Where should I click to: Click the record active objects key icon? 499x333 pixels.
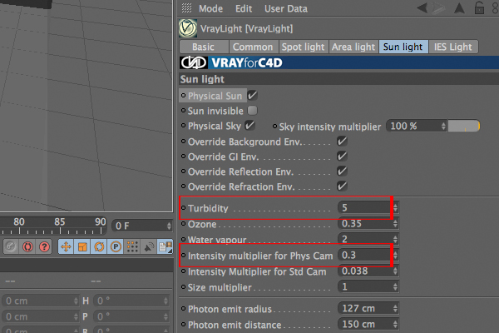(11, 247)
